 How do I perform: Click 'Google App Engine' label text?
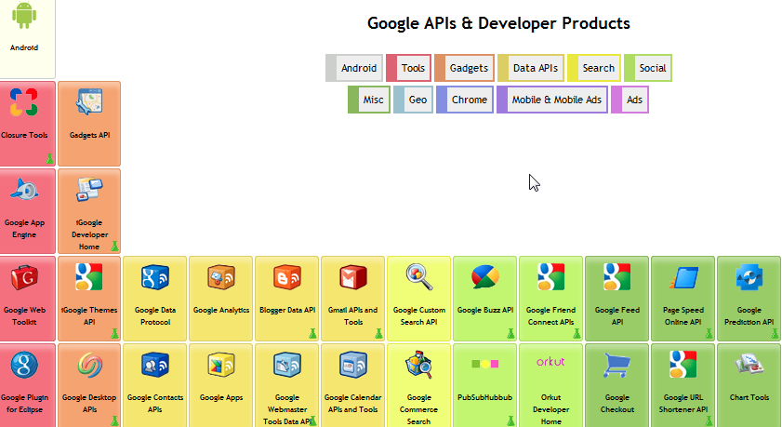24,229
